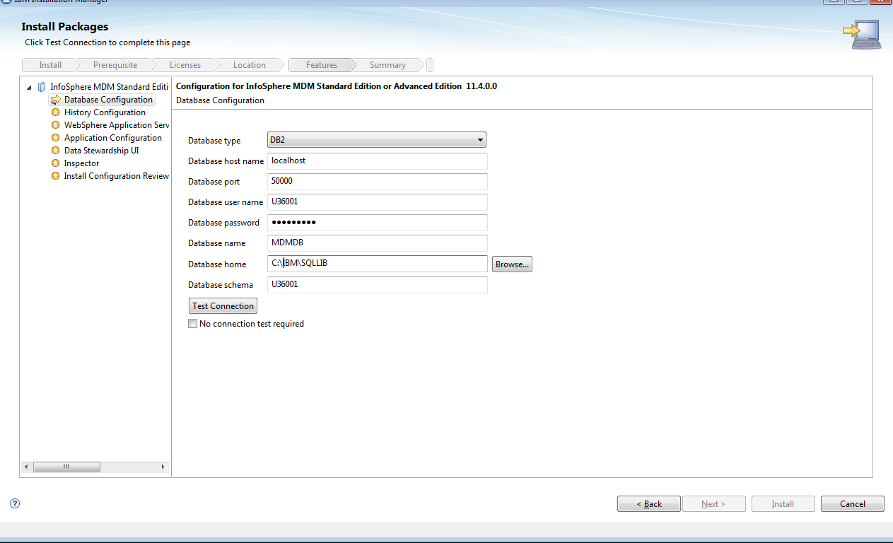This screenshot has width=893, height=543.
Task: Click the Database Configuration arrow icon
Action: pos(56,100)
